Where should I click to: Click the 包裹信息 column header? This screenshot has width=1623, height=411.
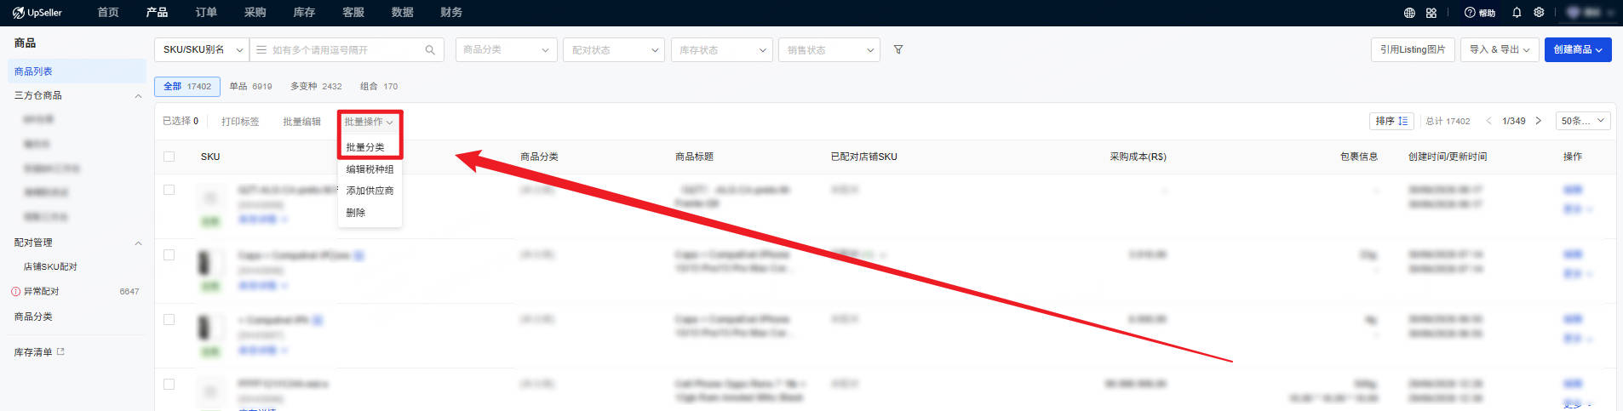(1359, 157)
